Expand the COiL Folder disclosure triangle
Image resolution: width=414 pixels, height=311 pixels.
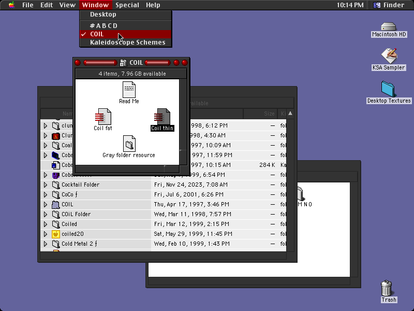coord(46,214)
